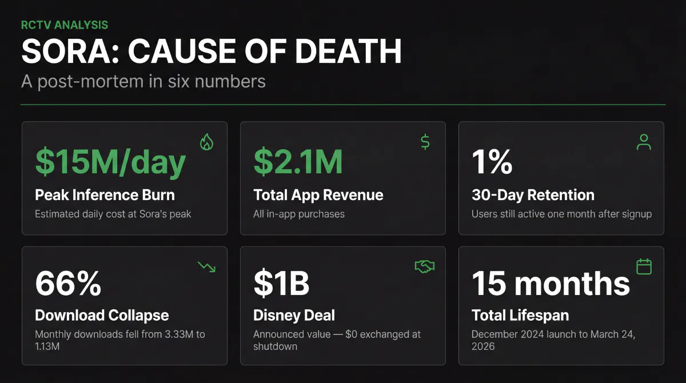The image size is (686, 383).
Task: Select the $2.1M revenue figure
Action: 297,162
